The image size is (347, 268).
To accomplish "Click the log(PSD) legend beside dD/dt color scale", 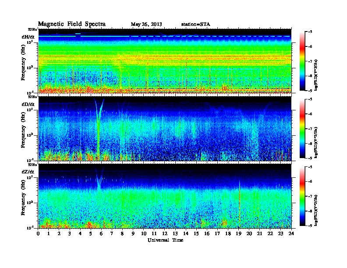I will pyautogui.click(x=316, y=142).
